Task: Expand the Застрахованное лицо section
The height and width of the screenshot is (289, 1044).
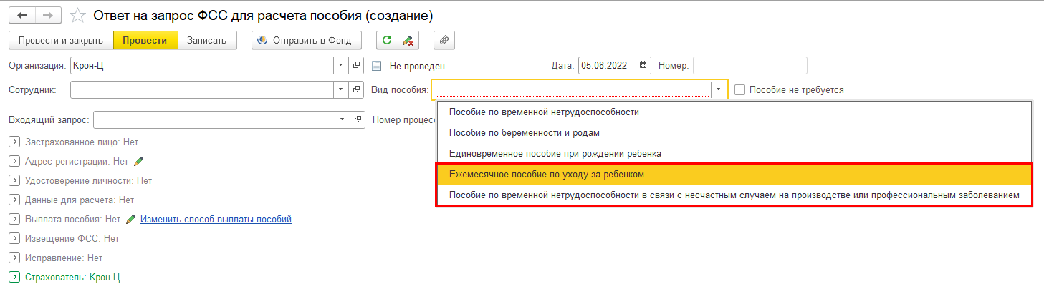Action: click(14, 142)
